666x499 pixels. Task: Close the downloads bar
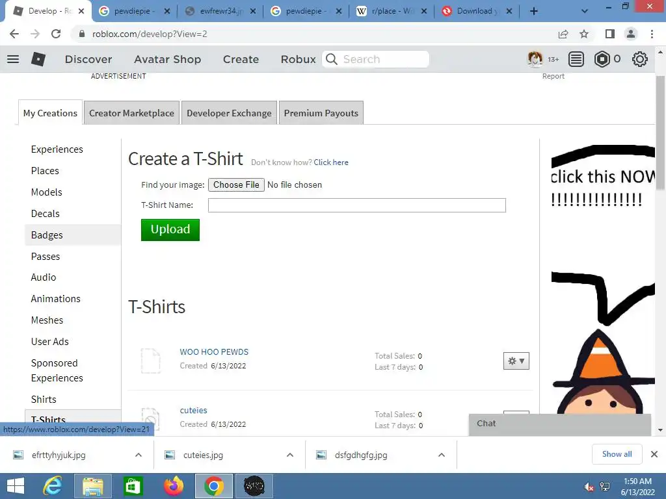(654, 454)
